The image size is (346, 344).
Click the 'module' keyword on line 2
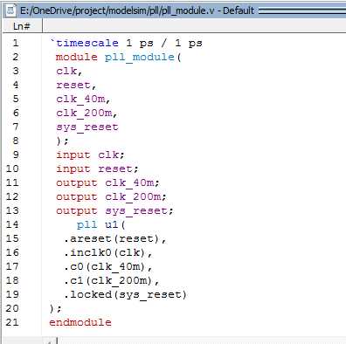pos(77,57)
